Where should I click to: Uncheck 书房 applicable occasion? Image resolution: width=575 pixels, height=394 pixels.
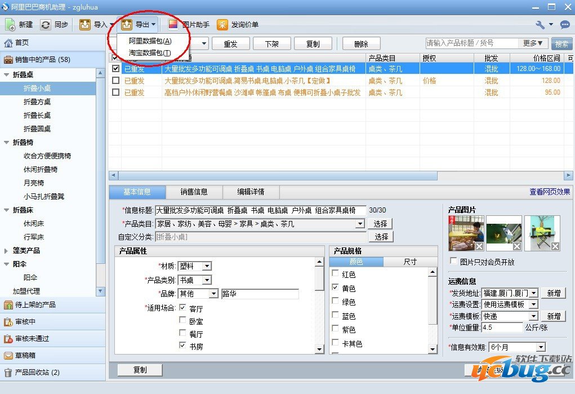pos(182,346)
